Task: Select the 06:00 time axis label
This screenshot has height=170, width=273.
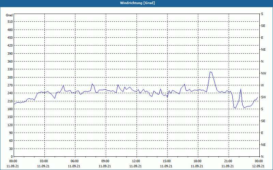Action: point(74,161)
